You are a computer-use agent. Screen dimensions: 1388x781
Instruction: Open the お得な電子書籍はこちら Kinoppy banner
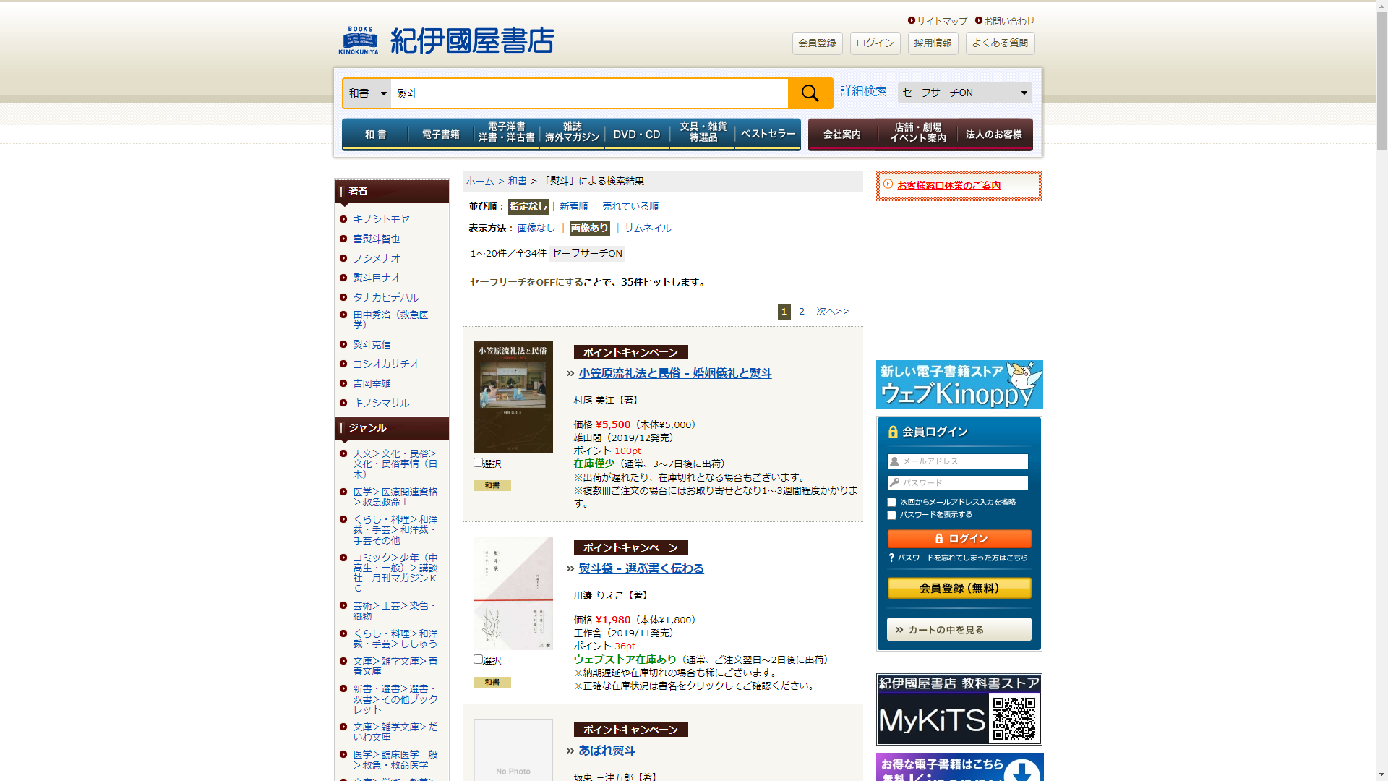959,767
